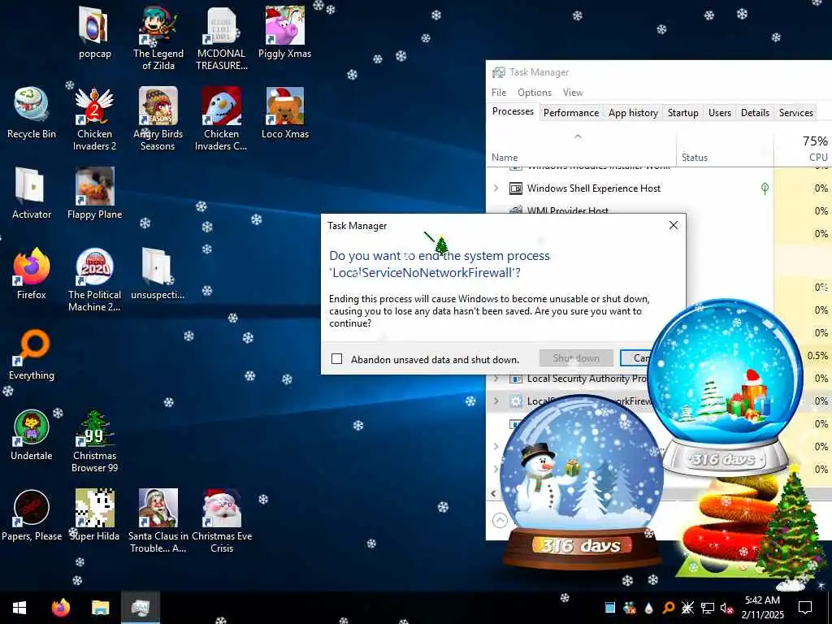Select the Papers, Please icon
Screen dimensions: 832x624
tap(32, 515)
